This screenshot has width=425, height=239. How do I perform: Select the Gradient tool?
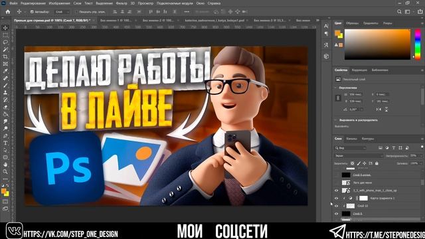5,114
